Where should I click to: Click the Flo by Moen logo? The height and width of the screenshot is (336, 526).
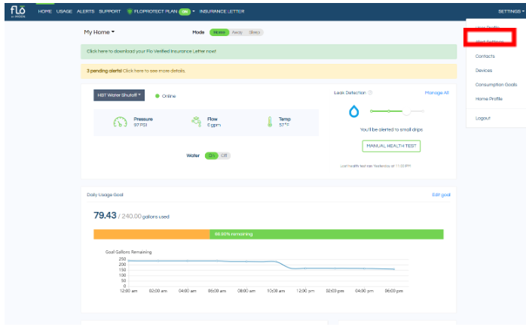pyautogui.click(x=18, y=11)
